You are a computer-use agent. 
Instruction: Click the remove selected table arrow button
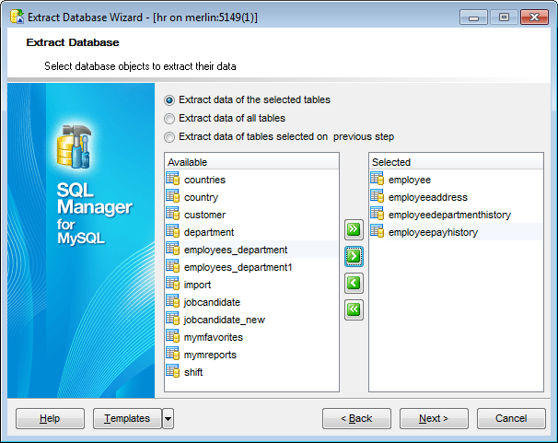point(354,284)
